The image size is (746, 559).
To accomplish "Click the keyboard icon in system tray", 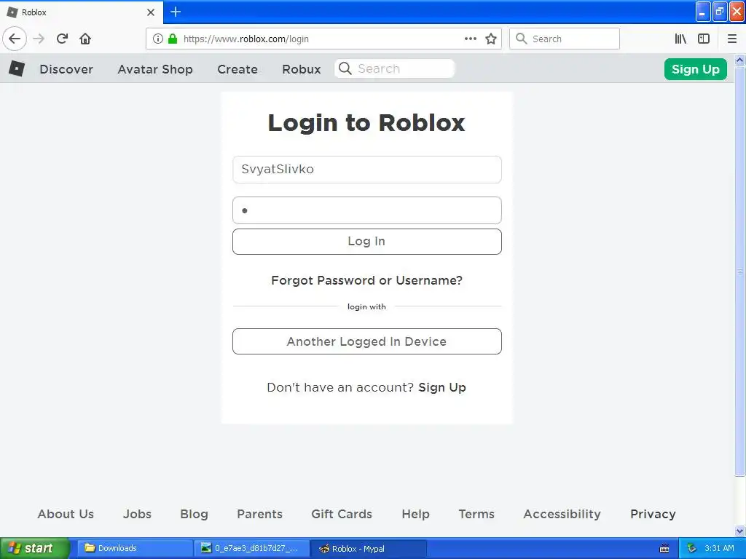I will click(x=664, y=549).
